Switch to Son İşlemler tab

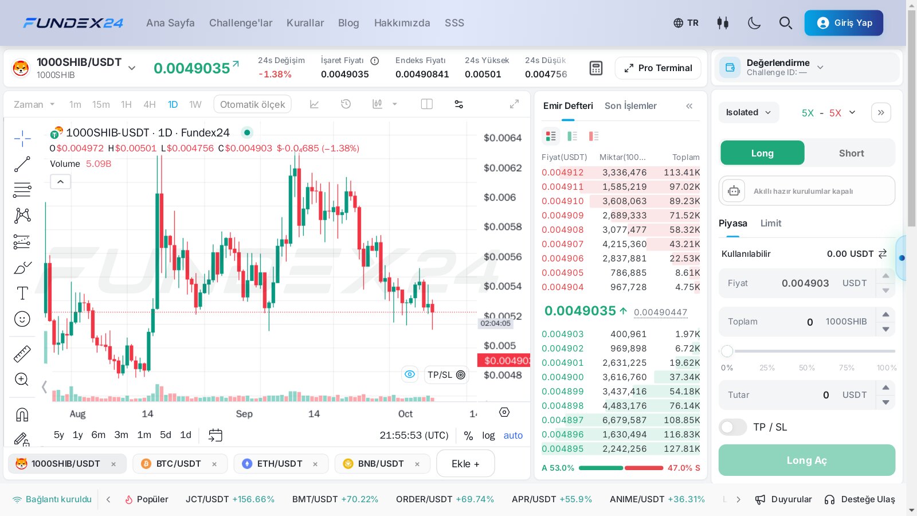coord(630,106)
